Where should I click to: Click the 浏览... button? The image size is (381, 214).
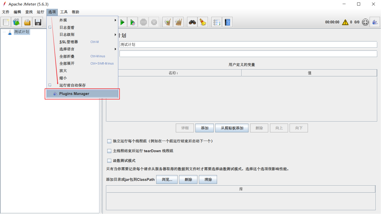click(167, 180)
